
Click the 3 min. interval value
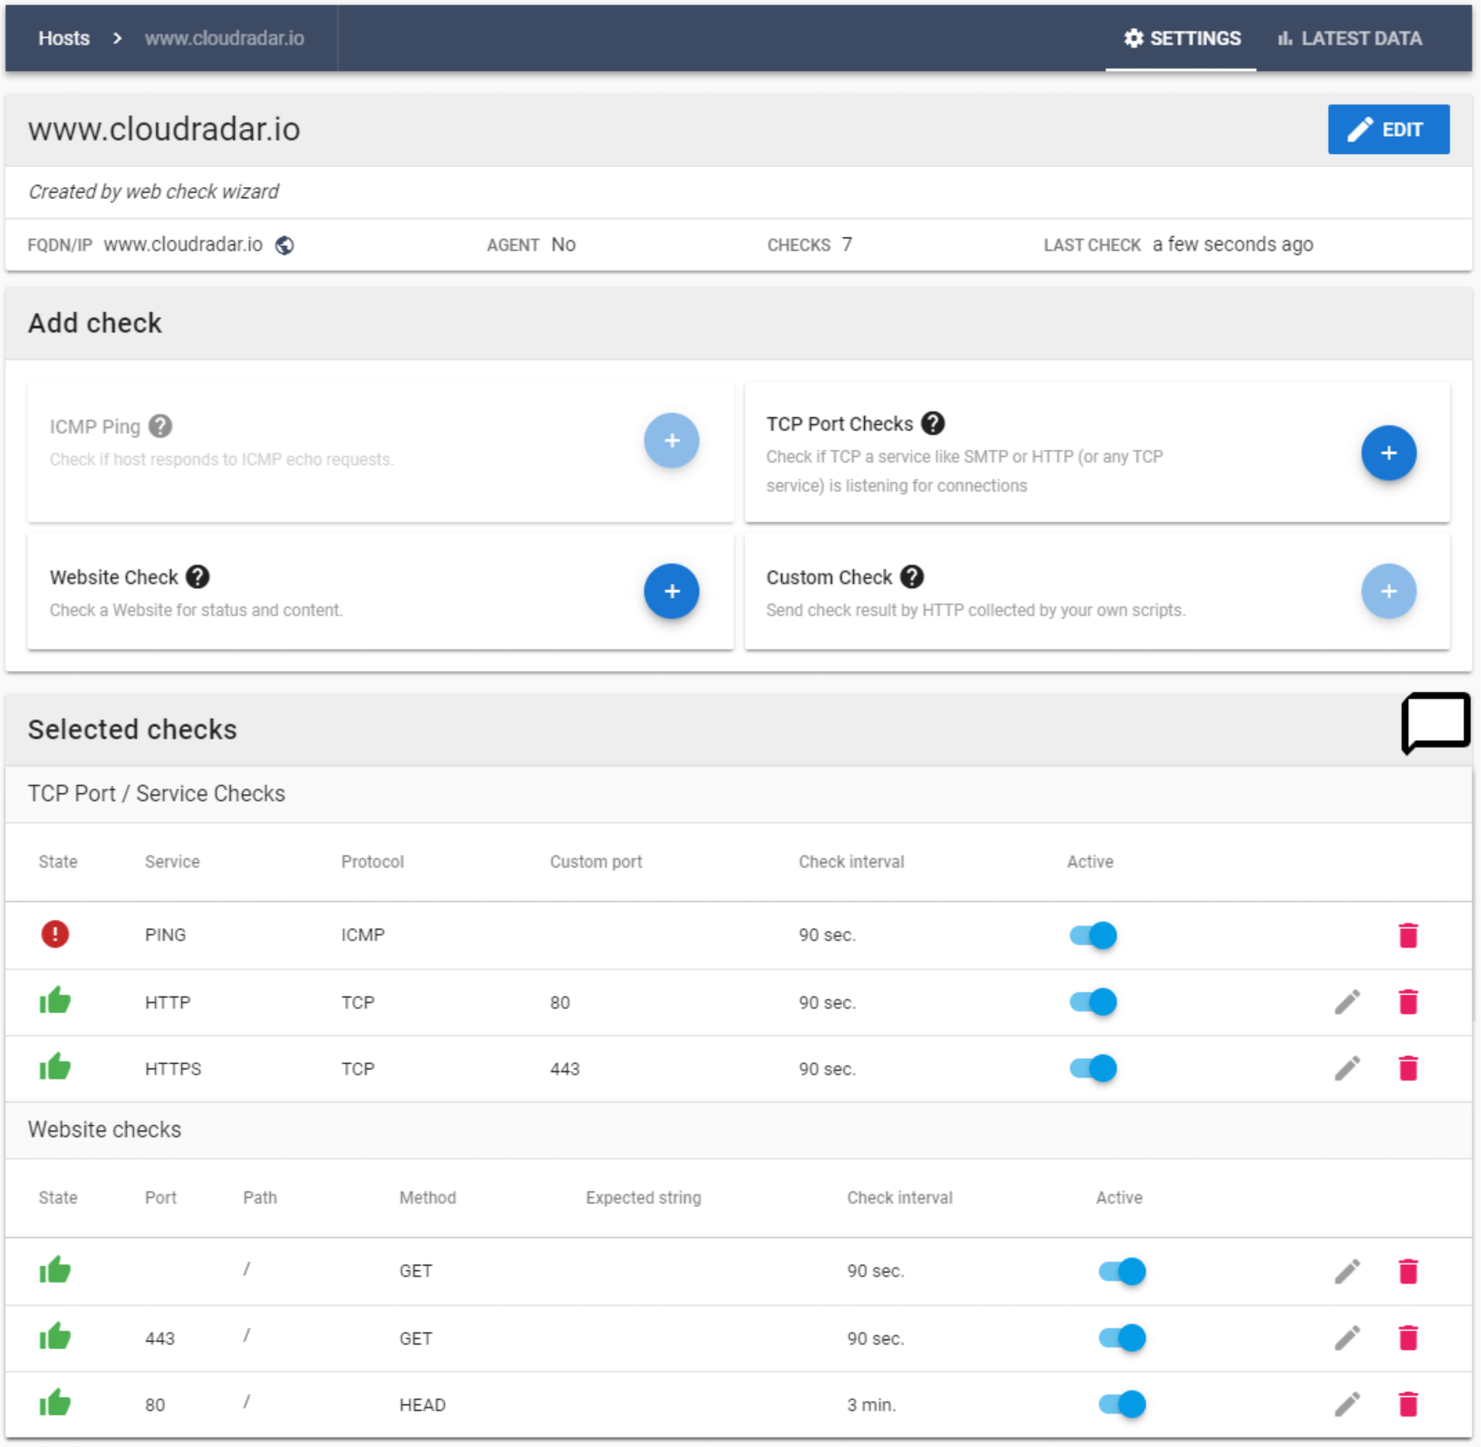872,1405
